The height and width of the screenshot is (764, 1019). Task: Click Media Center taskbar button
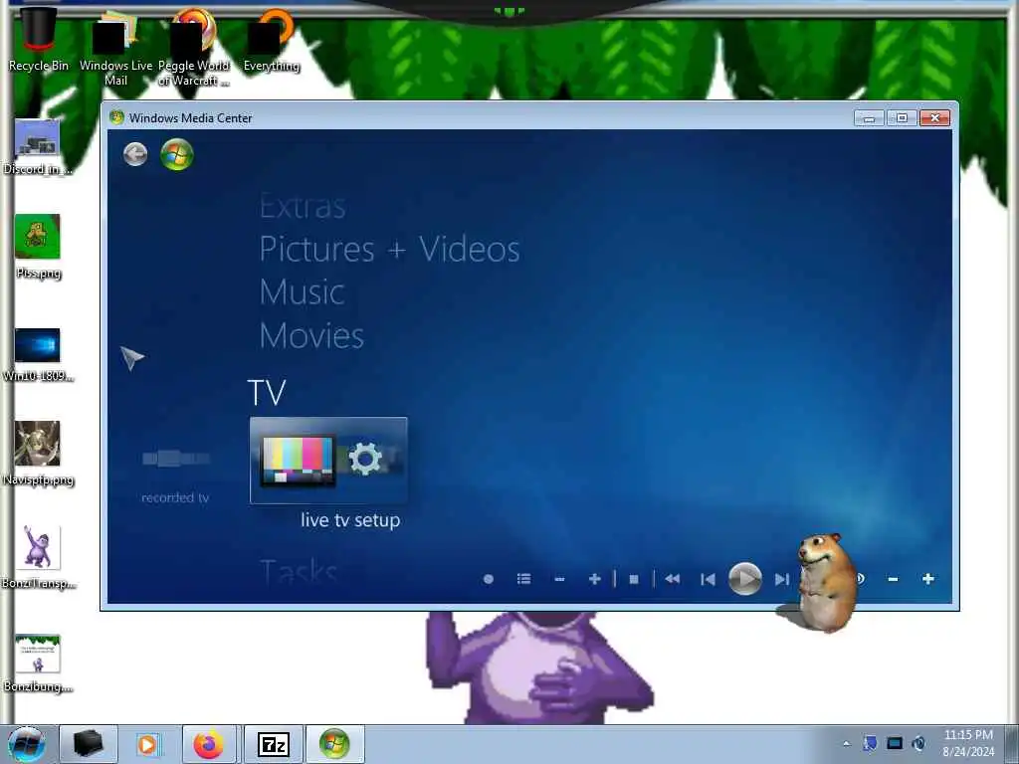[x=334, y=744]
